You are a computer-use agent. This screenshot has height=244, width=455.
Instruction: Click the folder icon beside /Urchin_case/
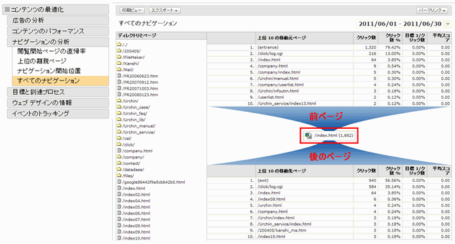click(119, 107)
